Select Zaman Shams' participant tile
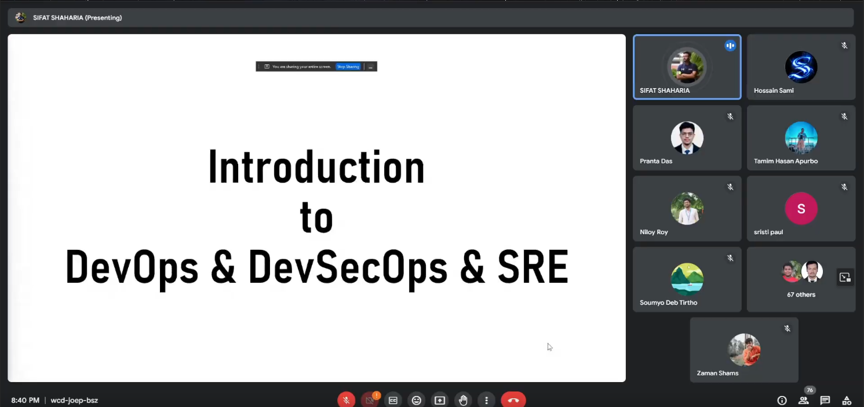This screenshot has height=407, width=864. coord(744,350)
